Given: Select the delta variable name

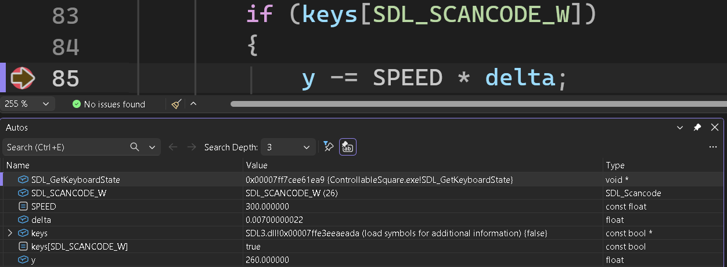Looking at the screenshot, I should [41, 220].
